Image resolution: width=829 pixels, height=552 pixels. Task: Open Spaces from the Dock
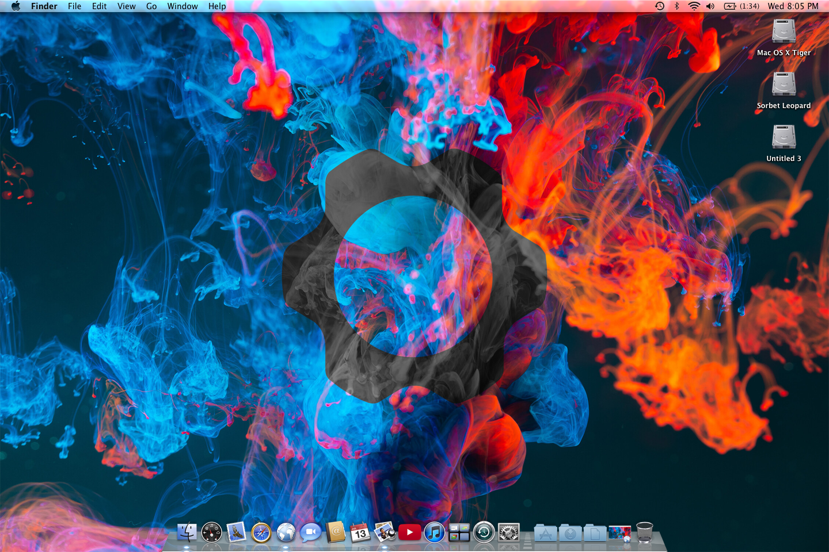(459, 533)
